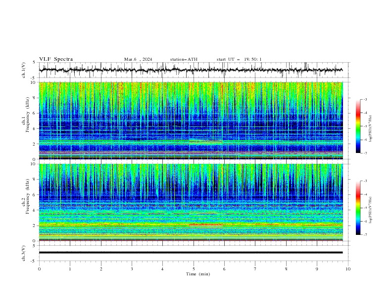Click the ch.2 spectrogram "6" kHz tick label
Image resolution: width=392 pixels, height=302 pixels.
click(x=35, y=195)
